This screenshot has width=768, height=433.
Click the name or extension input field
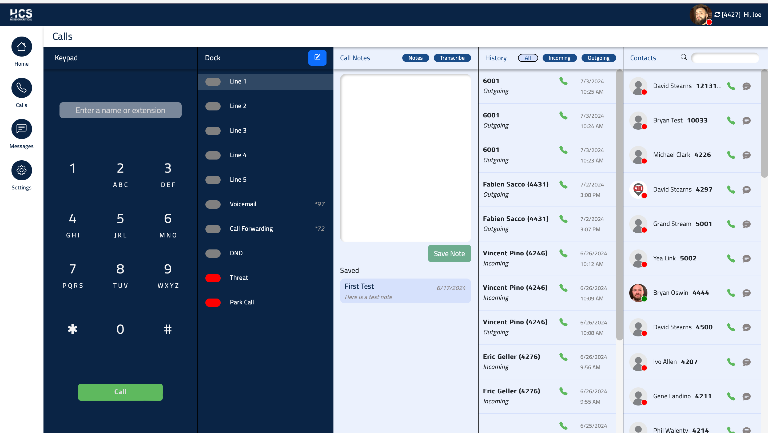coord(121,110)
